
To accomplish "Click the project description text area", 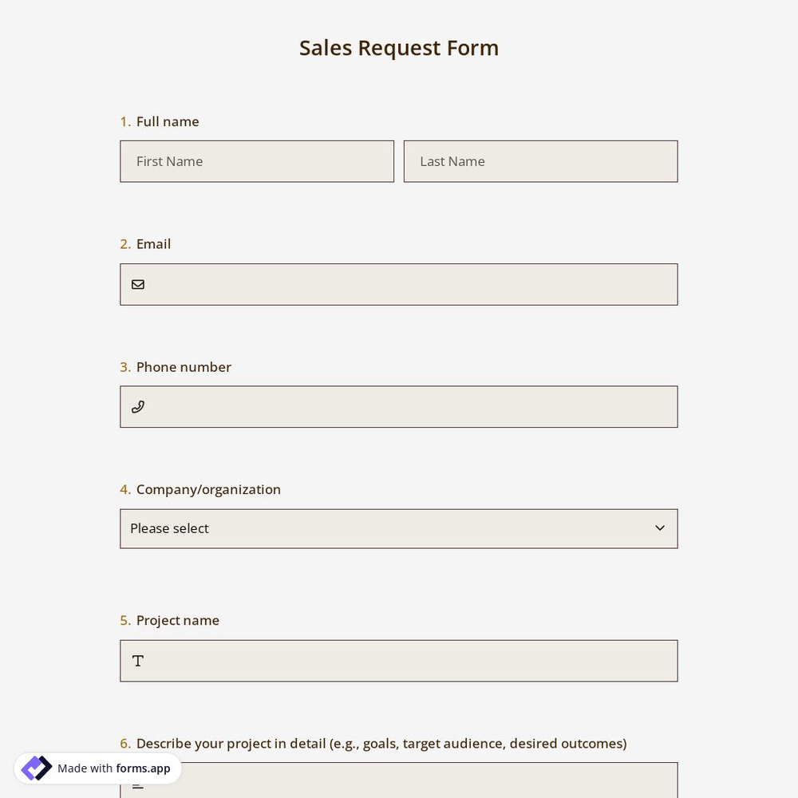I will click(399, 786).
